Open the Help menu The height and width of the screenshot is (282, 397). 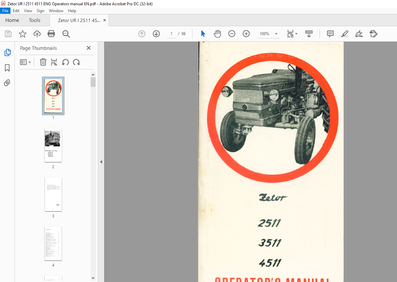coord(72,11)
